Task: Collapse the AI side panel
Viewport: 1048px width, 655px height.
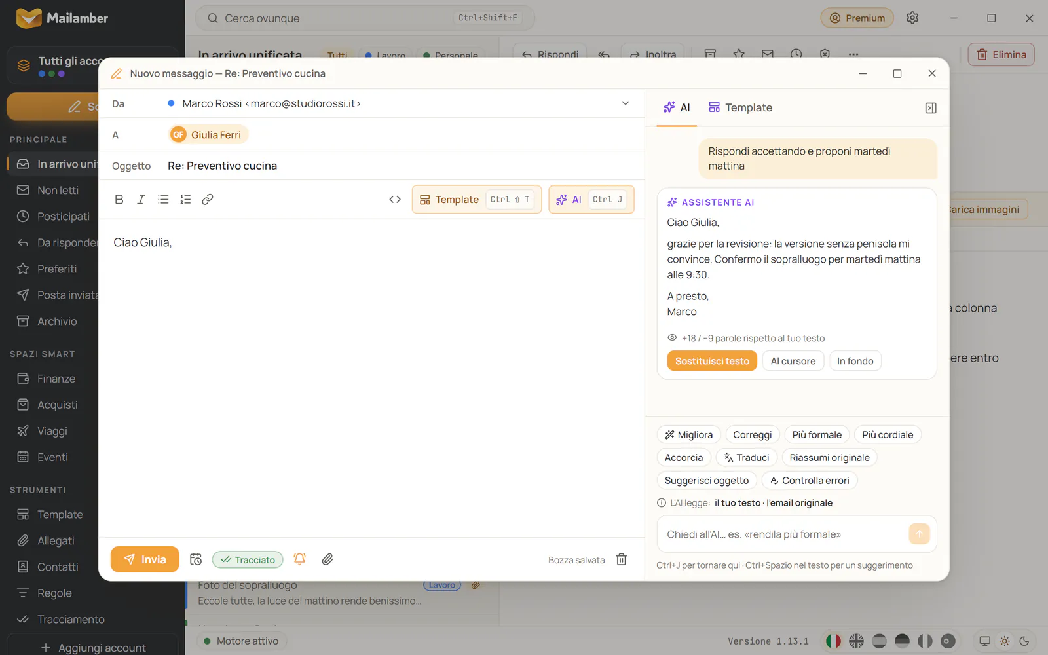Action: (931, 108)
